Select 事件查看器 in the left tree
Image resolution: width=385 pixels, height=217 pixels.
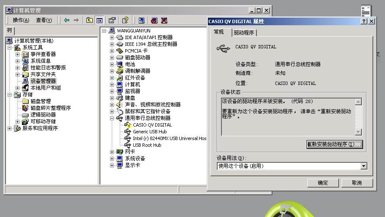pyautogui.click(x=43, y=54)
